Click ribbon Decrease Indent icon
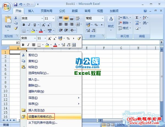The width and height of the screenshot is (165, 127). coord(61,31)
